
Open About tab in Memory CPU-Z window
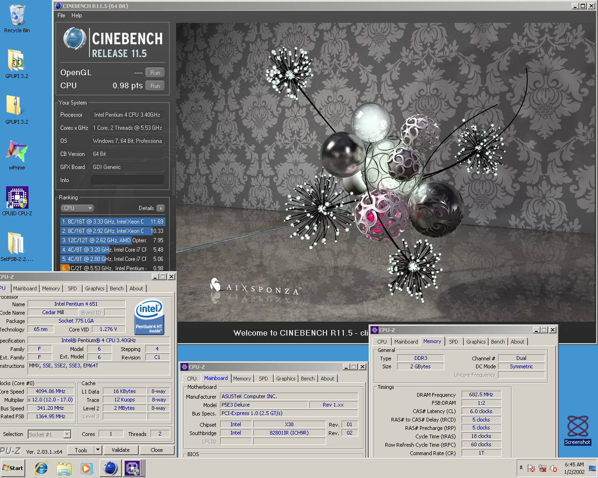coord(517,342)
